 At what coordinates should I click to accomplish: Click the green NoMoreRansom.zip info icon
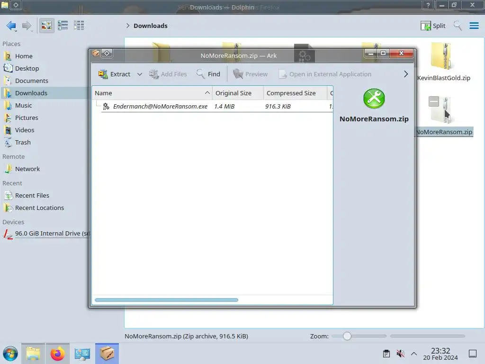point(374,99)
